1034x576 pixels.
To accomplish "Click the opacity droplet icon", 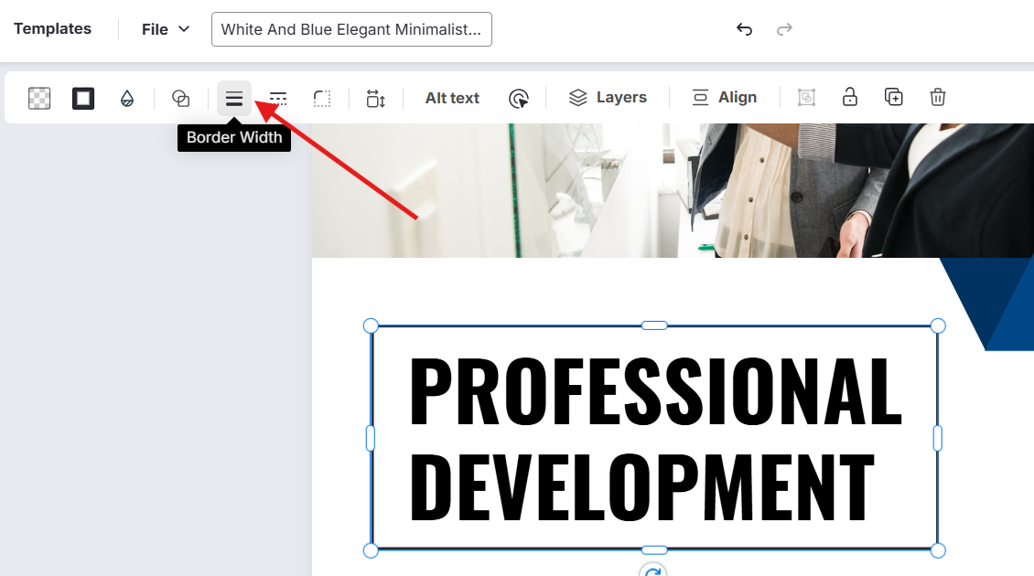I will pos(127,98).
